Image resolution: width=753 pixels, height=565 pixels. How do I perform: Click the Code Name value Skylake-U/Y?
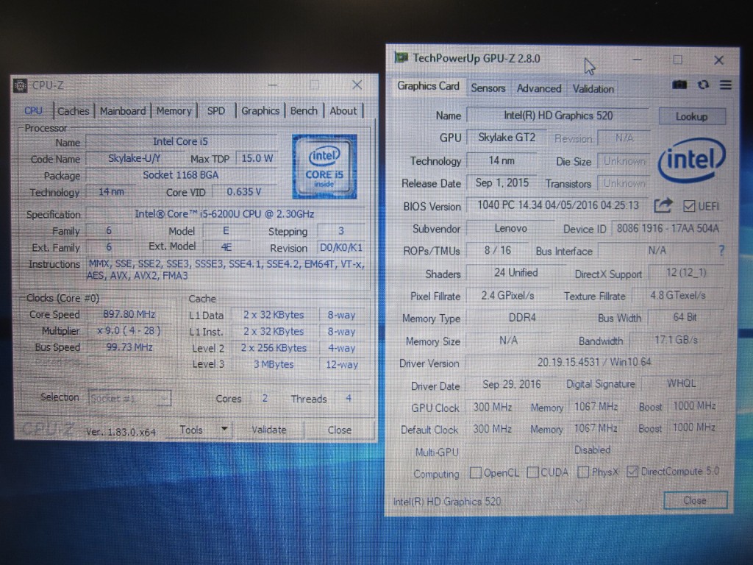(134, 158)
